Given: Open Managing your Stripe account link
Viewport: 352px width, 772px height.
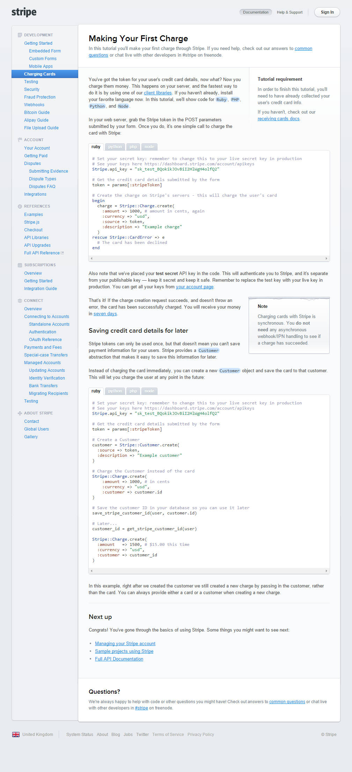Looking at the screenshot, I should point(125,644).
